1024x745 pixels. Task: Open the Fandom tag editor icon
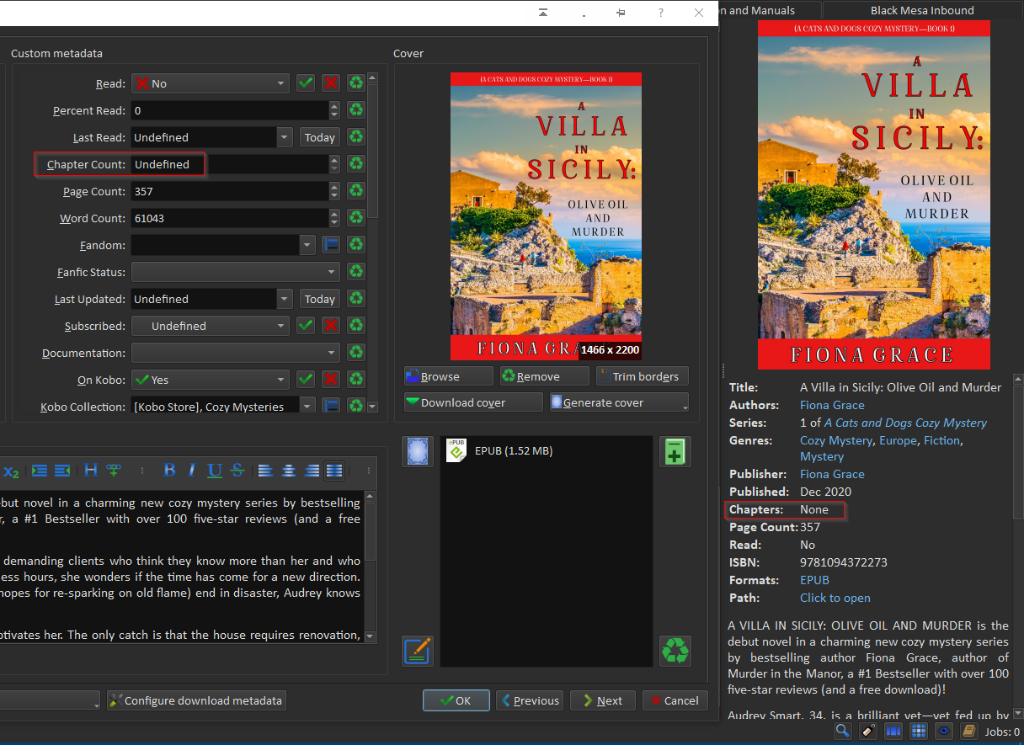tap(331, 245)
